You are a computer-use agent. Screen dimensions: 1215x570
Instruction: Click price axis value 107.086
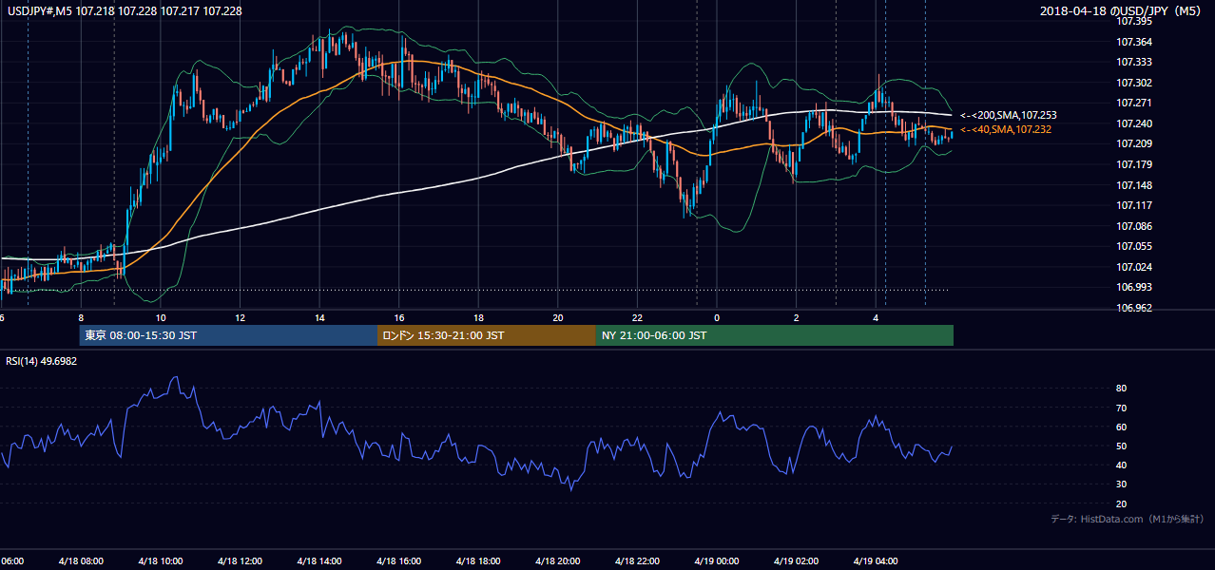[1134, 226]
